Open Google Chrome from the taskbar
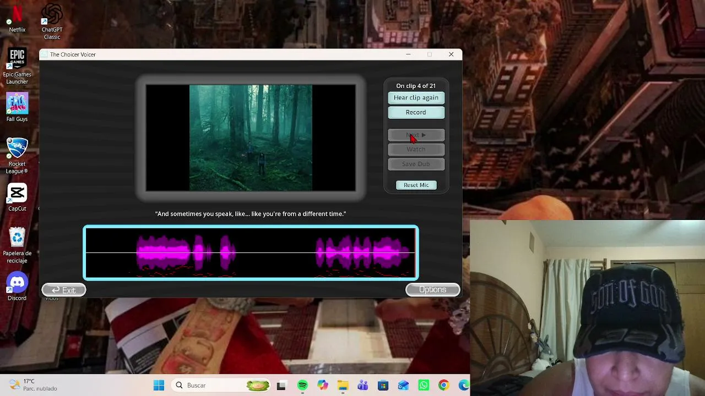Screen dimensions: 705x396 pos(443,386)
